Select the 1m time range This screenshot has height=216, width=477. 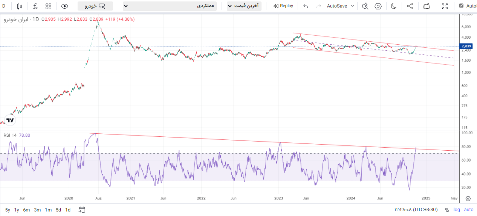coord(48,210)
